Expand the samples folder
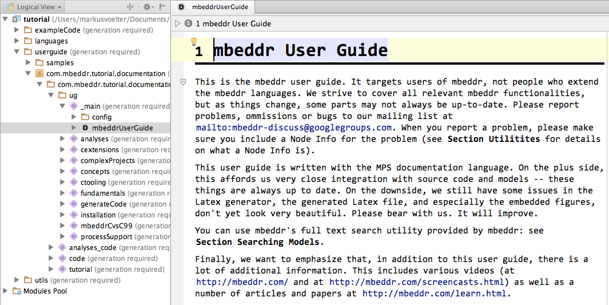The height and width of the screenshot is (305, 609). click(28, 62)
